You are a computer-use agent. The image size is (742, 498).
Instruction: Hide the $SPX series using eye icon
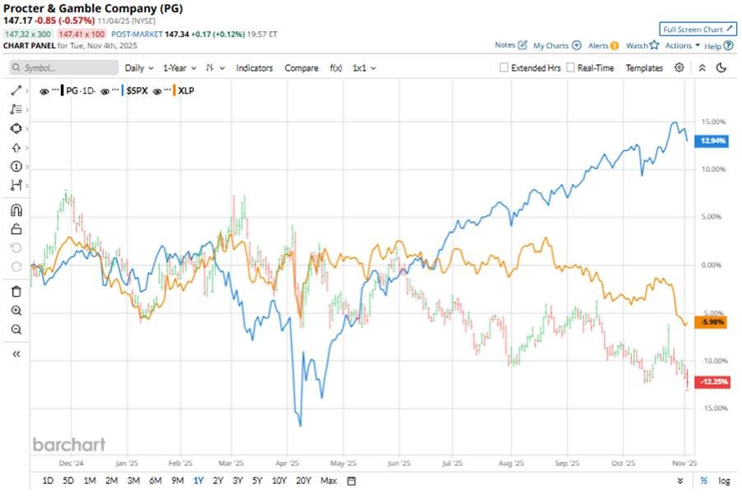coord(105,92)
